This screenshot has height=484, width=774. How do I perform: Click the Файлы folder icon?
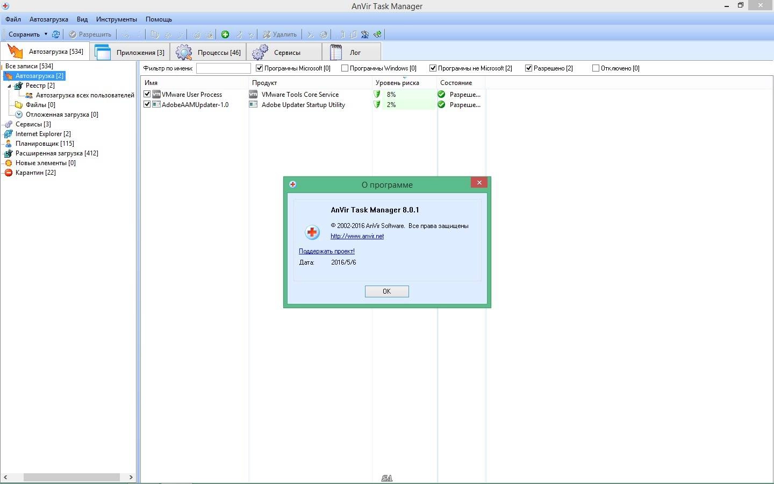click(19, 105)
